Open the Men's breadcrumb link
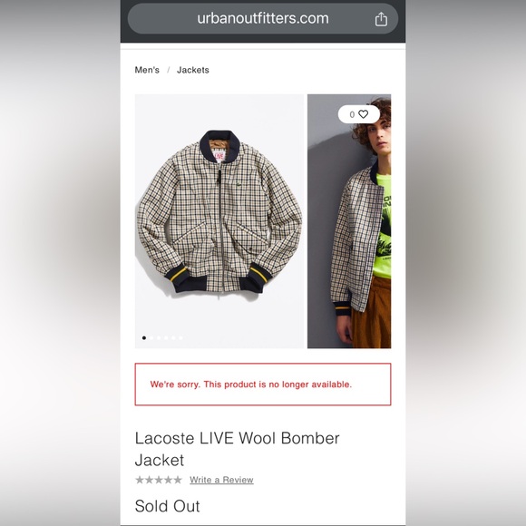Screen dimensions: 526x526 (147, 70)
